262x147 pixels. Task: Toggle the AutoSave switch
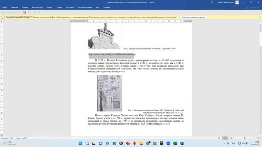click(x=9, y=12)
